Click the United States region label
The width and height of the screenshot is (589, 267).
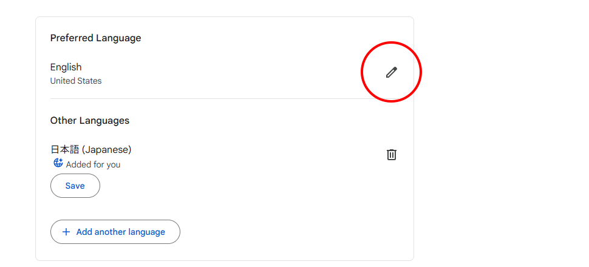point(76,81)
